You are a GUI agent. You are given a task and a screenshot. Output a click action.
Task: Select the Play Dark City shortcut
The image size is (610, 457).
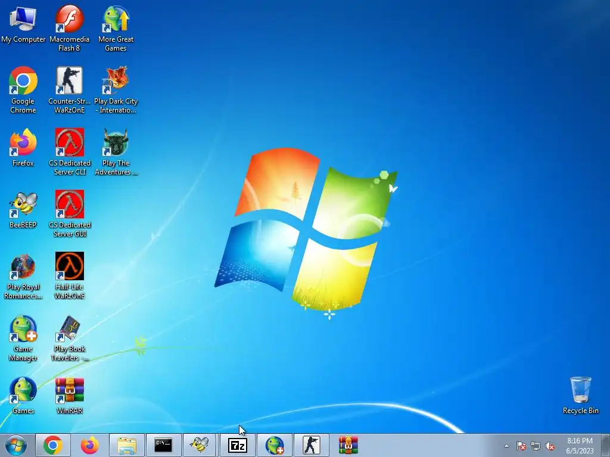[116, 90]
